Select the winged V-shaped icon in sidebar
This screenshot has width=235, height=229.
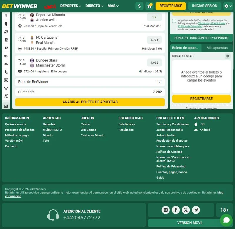click(x=6, y=88)
